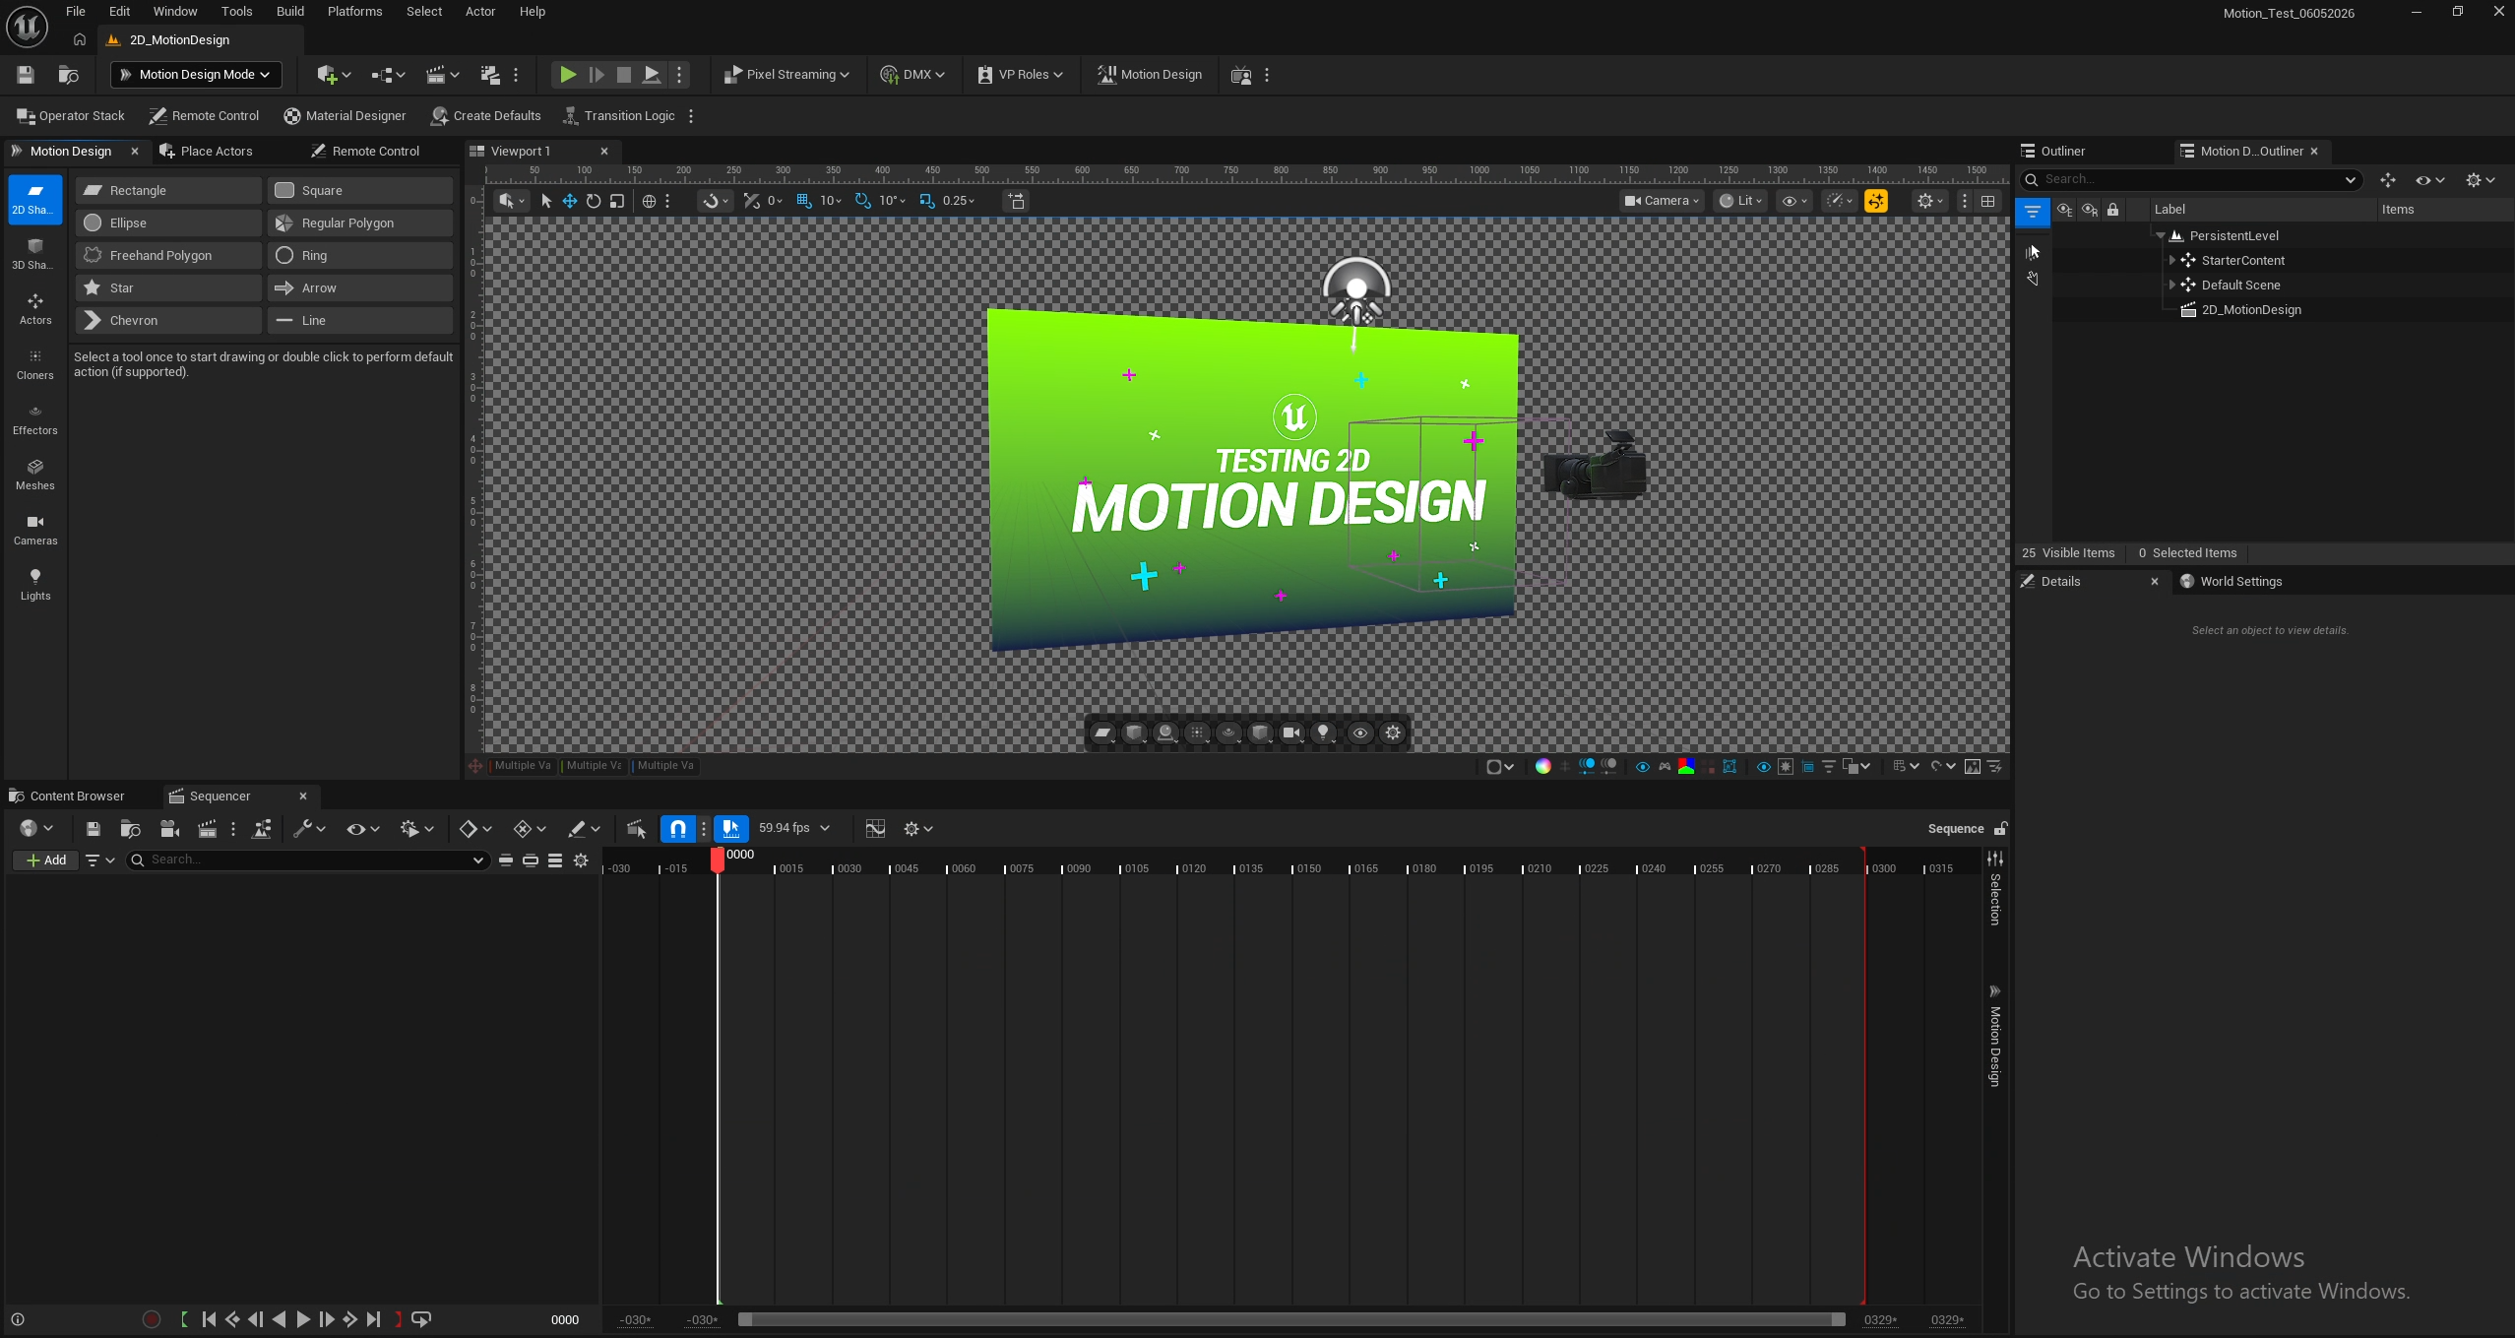Select the Chevron shape tool
Viewport: 2515px width, 1338px height.
168,320
